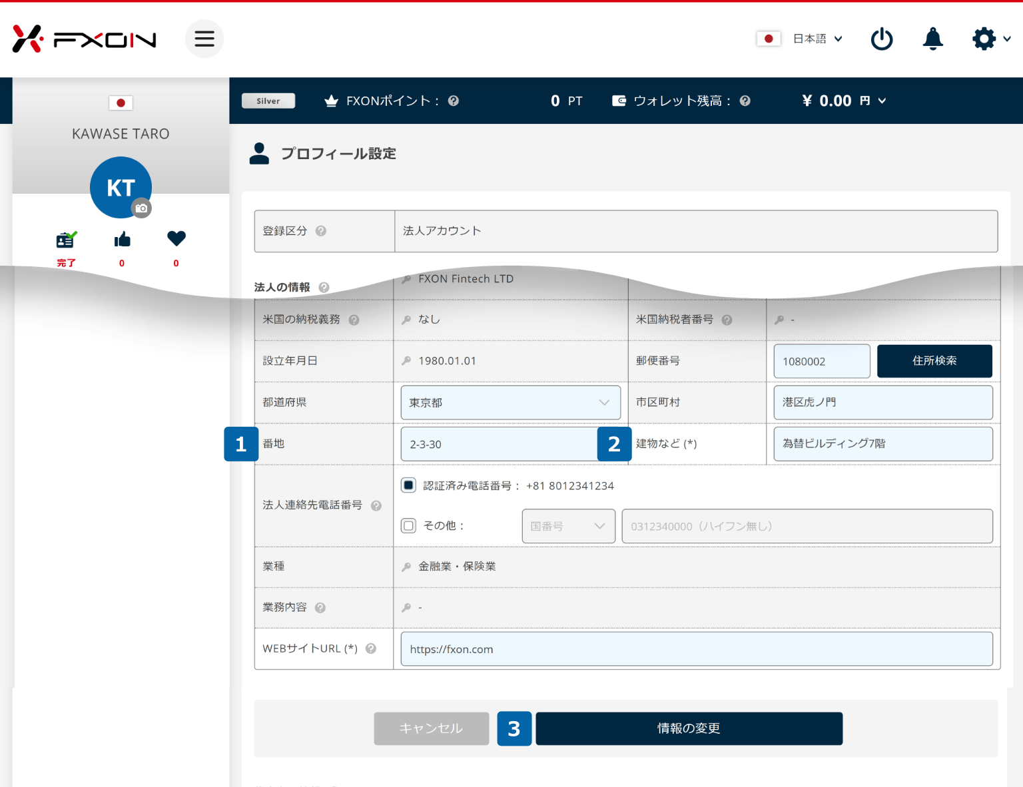Viewport: 1023px width, 787px height.
Task: Click the FXON Fintech LTD text
Action: click(x=466, y=279)
